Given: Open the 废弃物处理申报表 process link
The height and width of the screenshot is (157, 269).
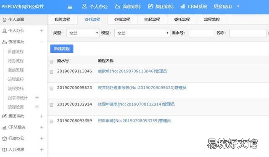Looking at the screenshot, I should pyautogui.click(x=142, y=88).
